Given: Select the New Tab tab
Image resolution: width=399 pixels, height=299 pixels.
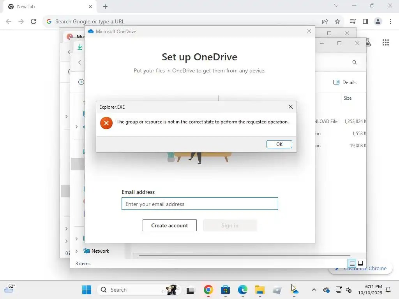Looking at the screenshot, I should tap(49, 7).
